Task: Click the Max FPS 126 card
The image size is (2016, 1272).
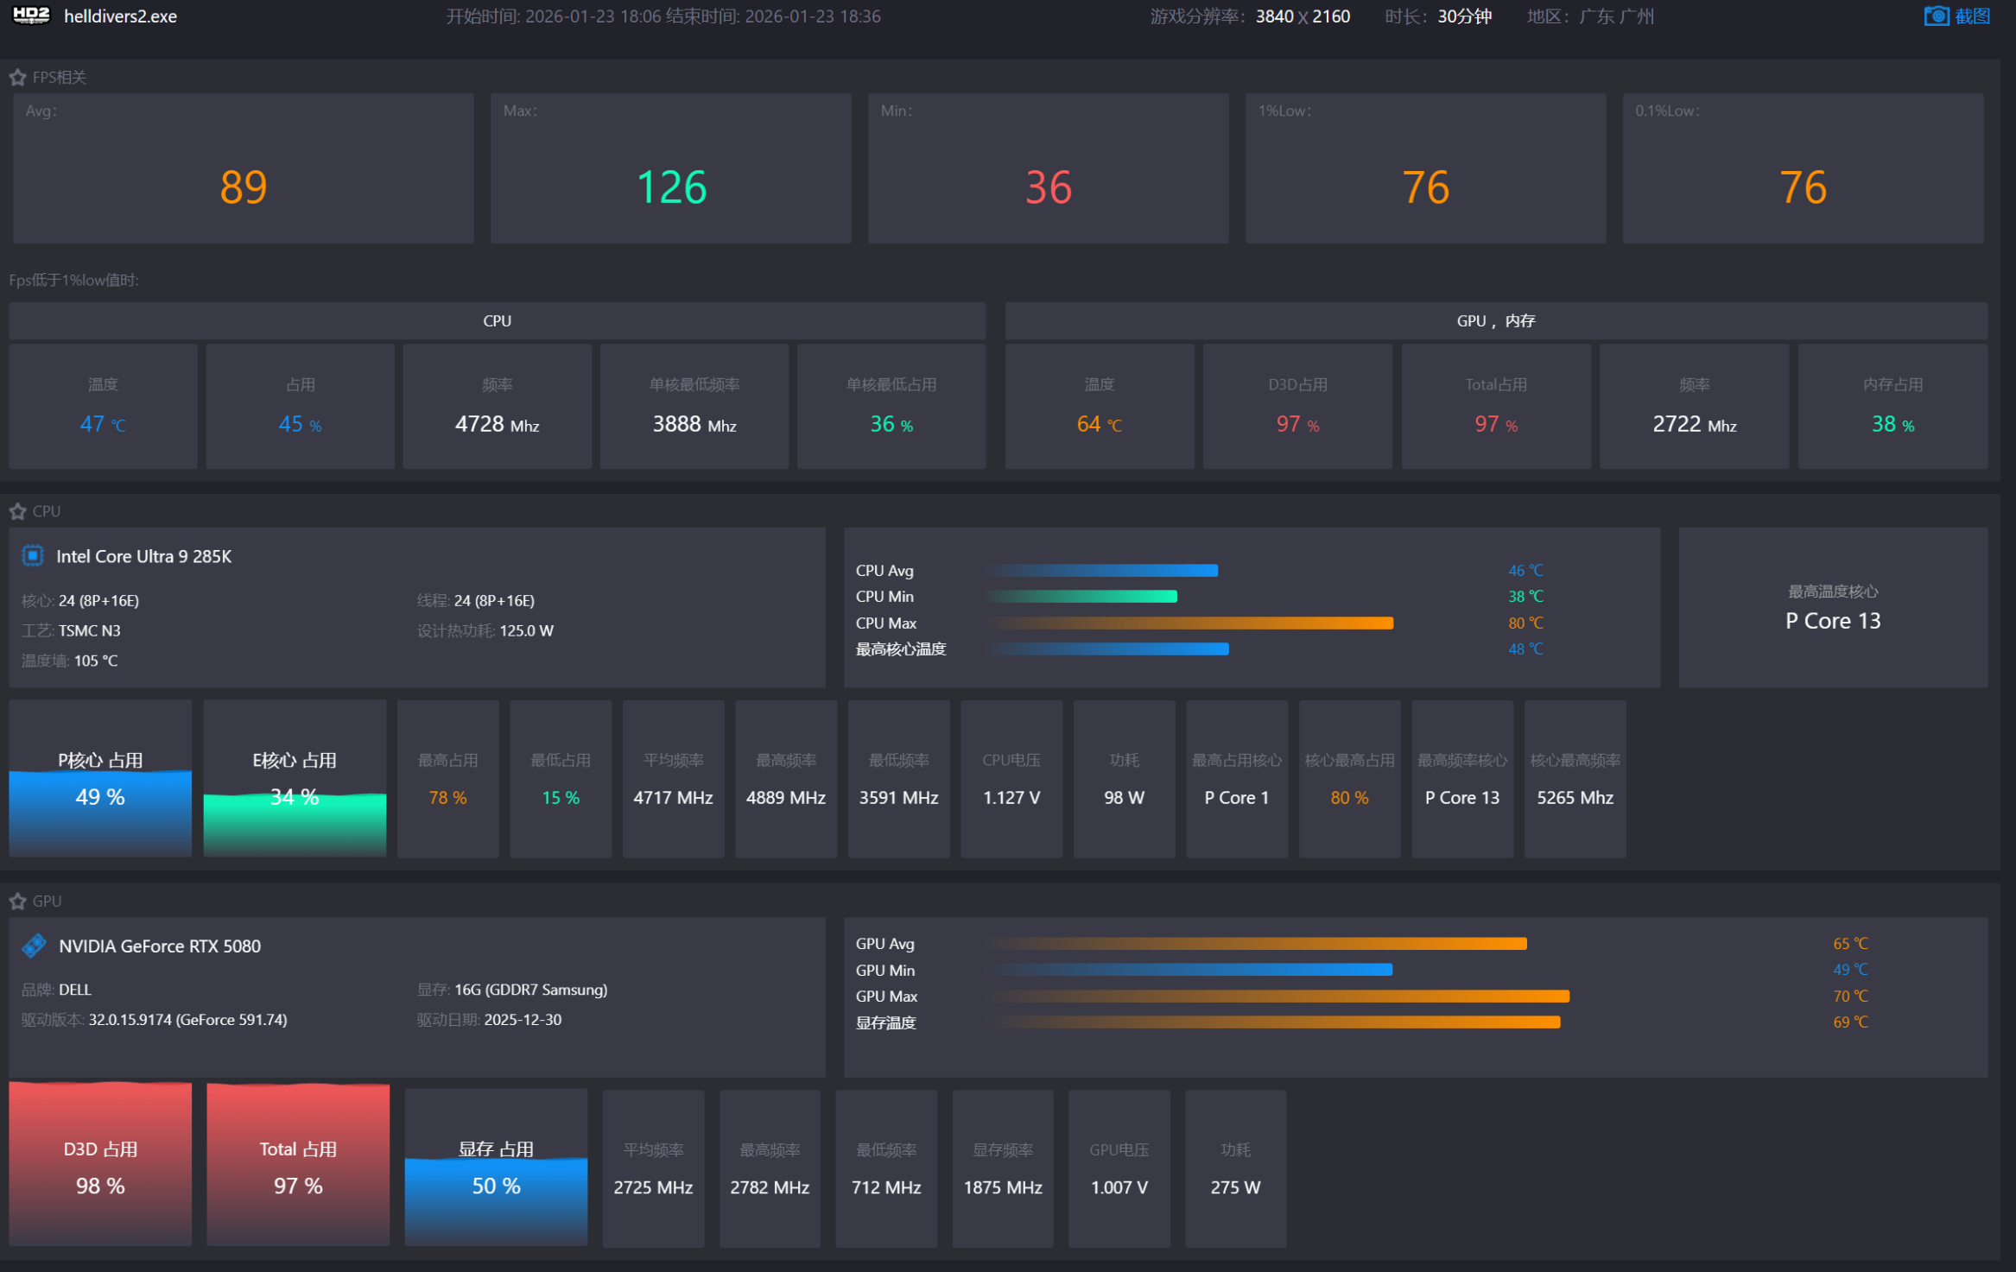Action: 670,169
